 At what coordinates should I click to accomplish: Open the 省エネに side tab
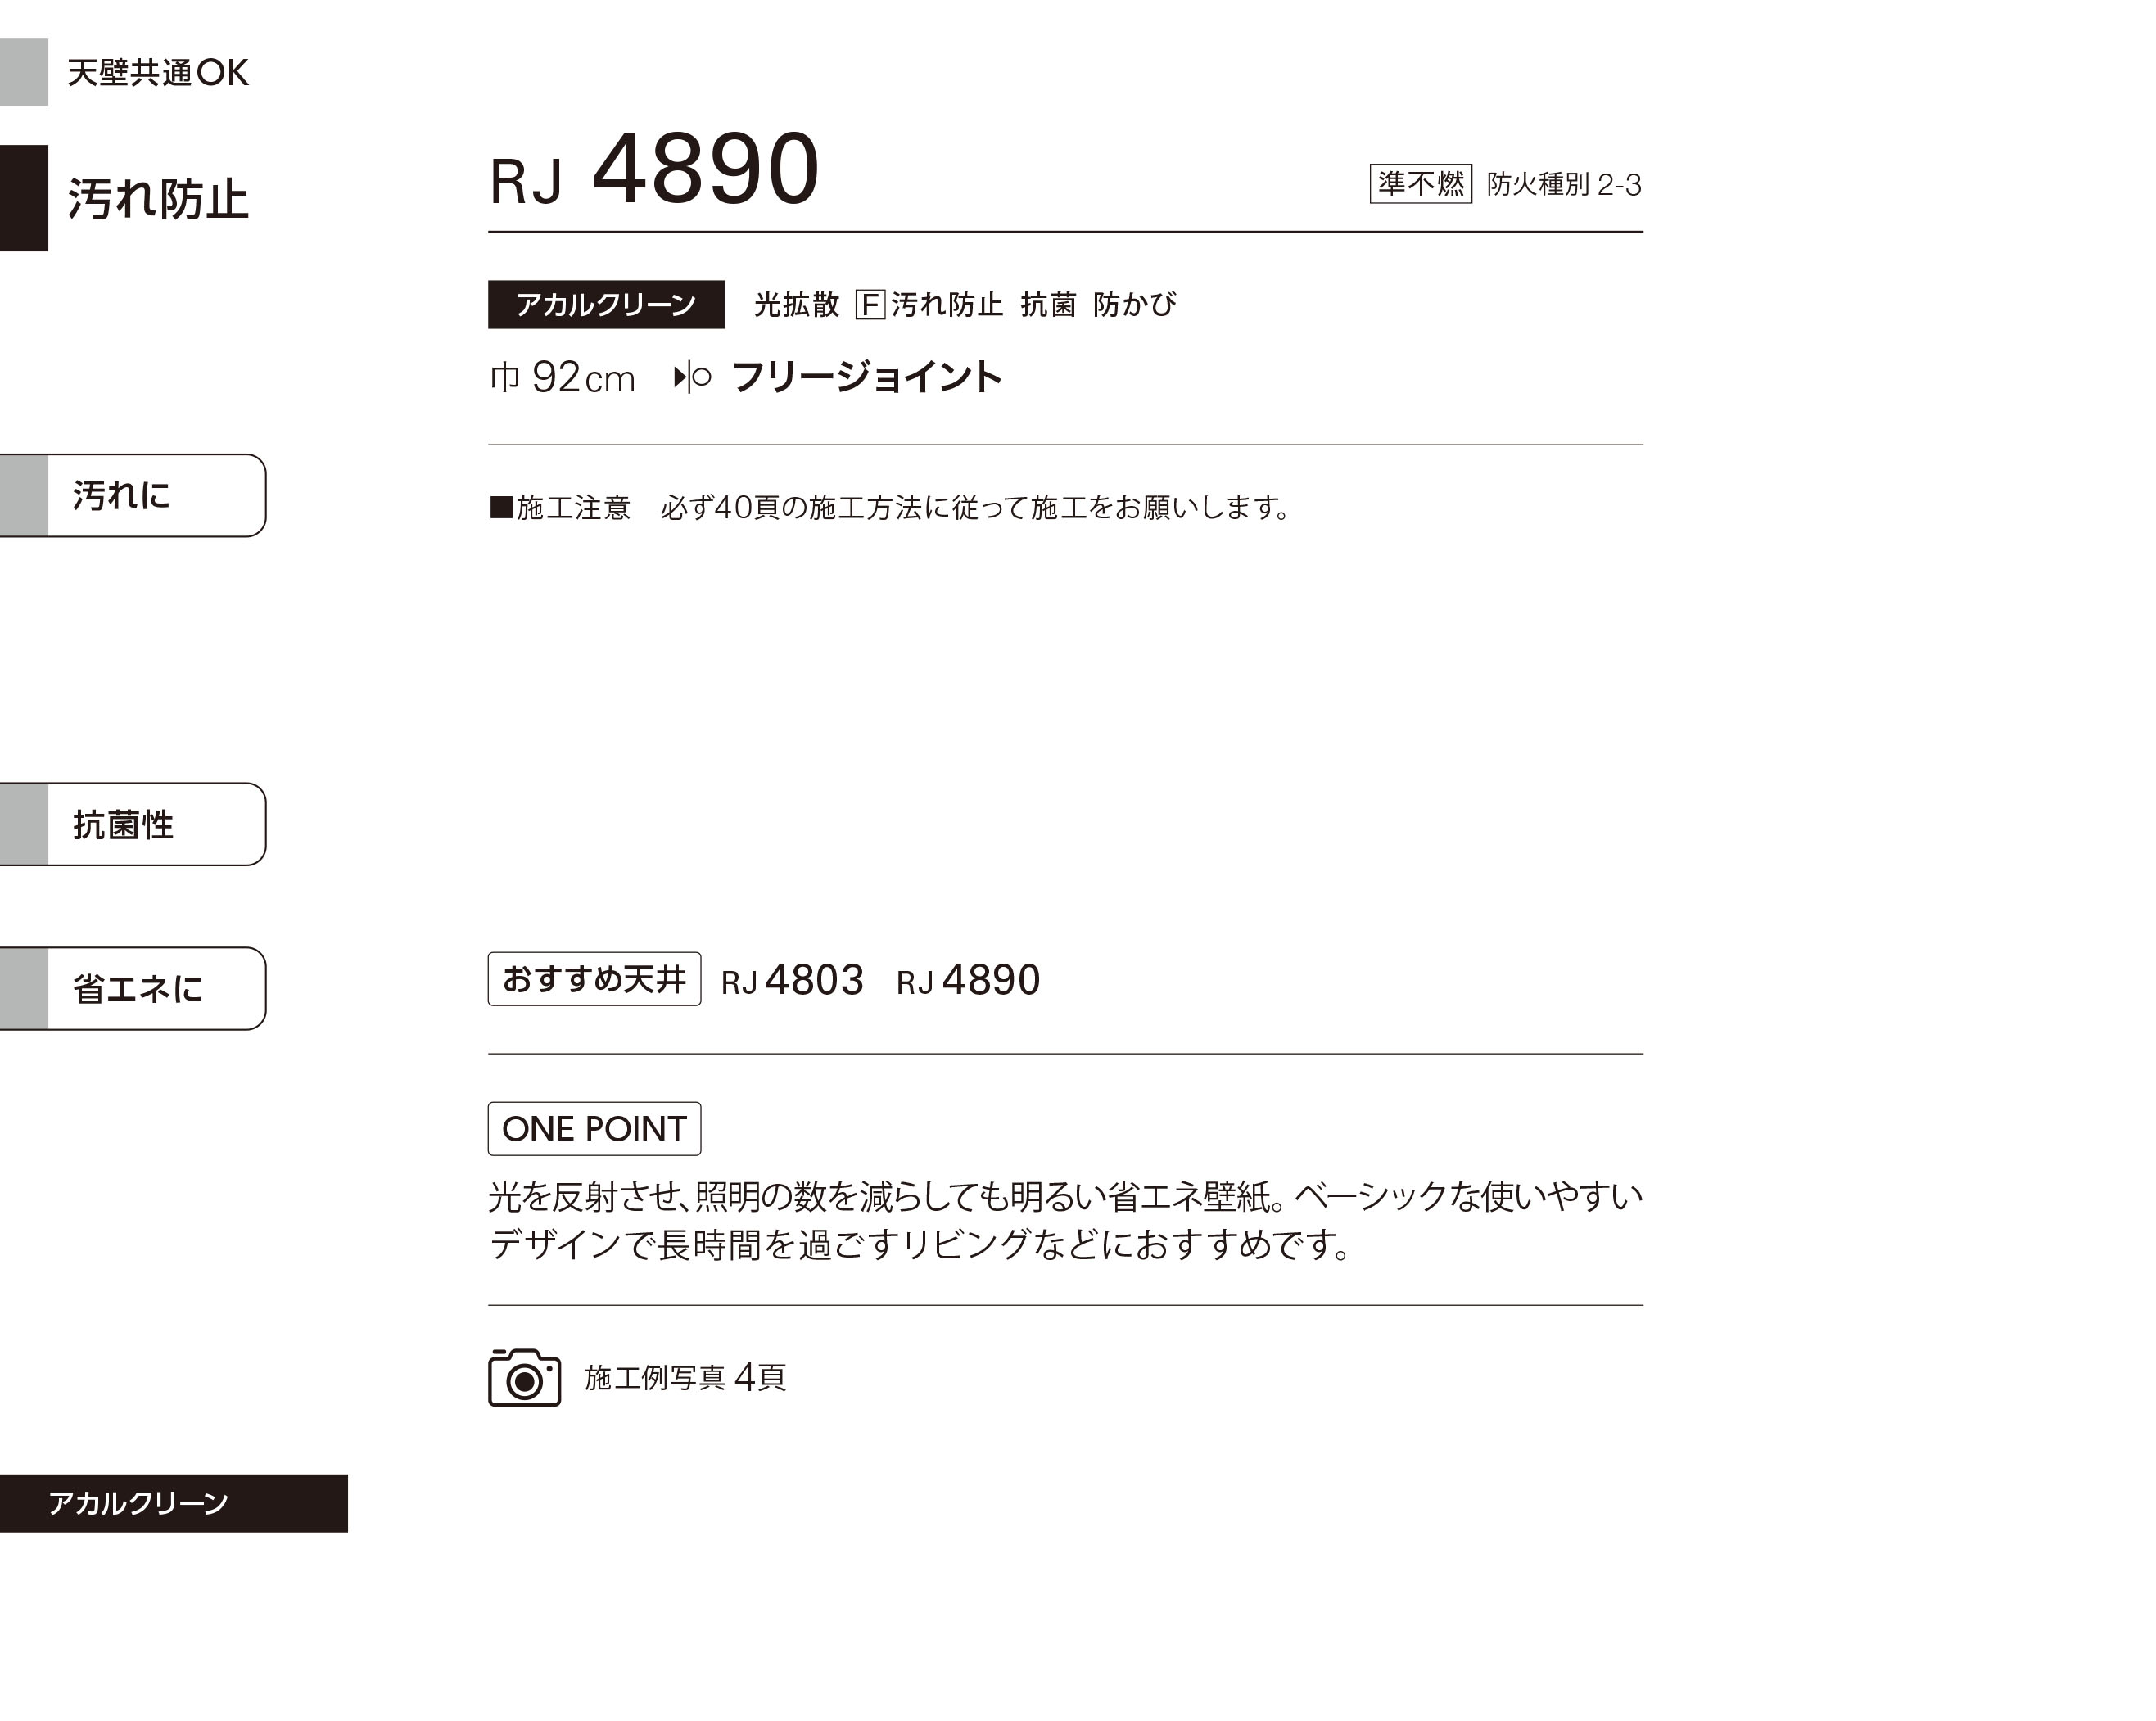tap(133, 988)
